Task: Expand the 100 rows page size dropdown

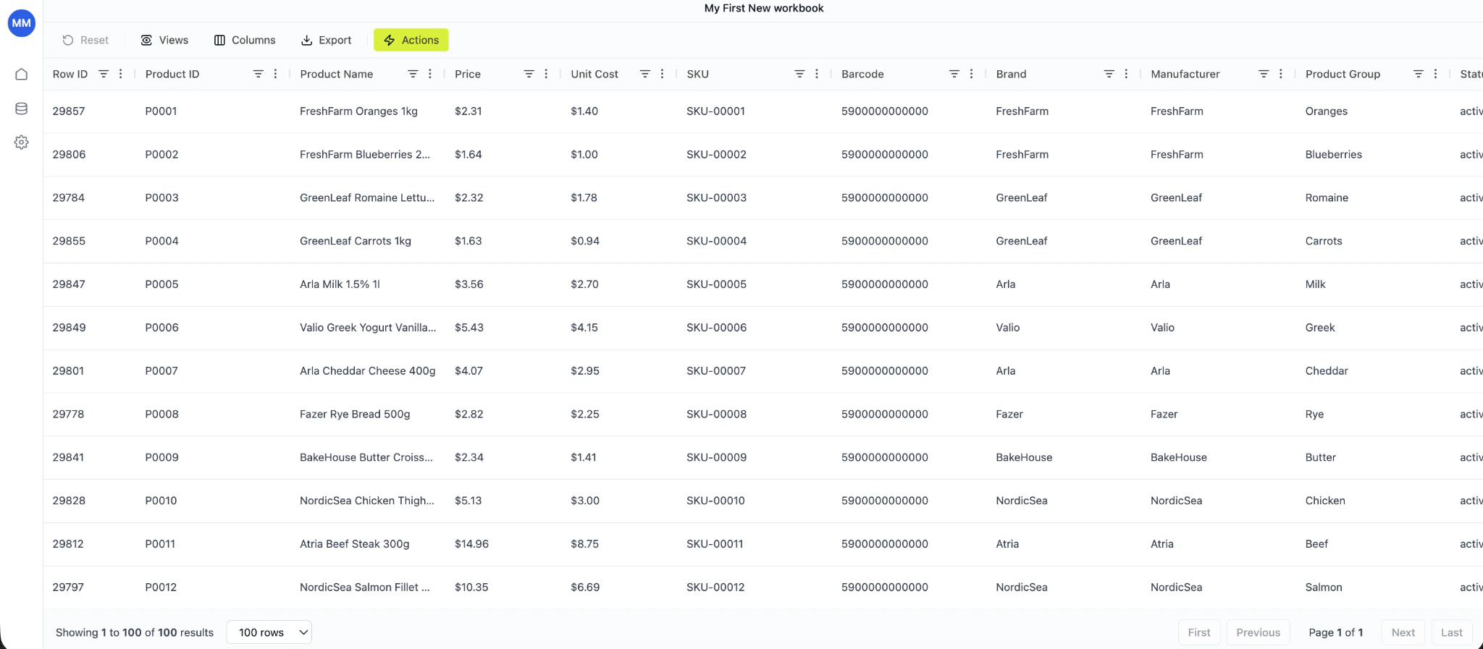Action: 269,632
